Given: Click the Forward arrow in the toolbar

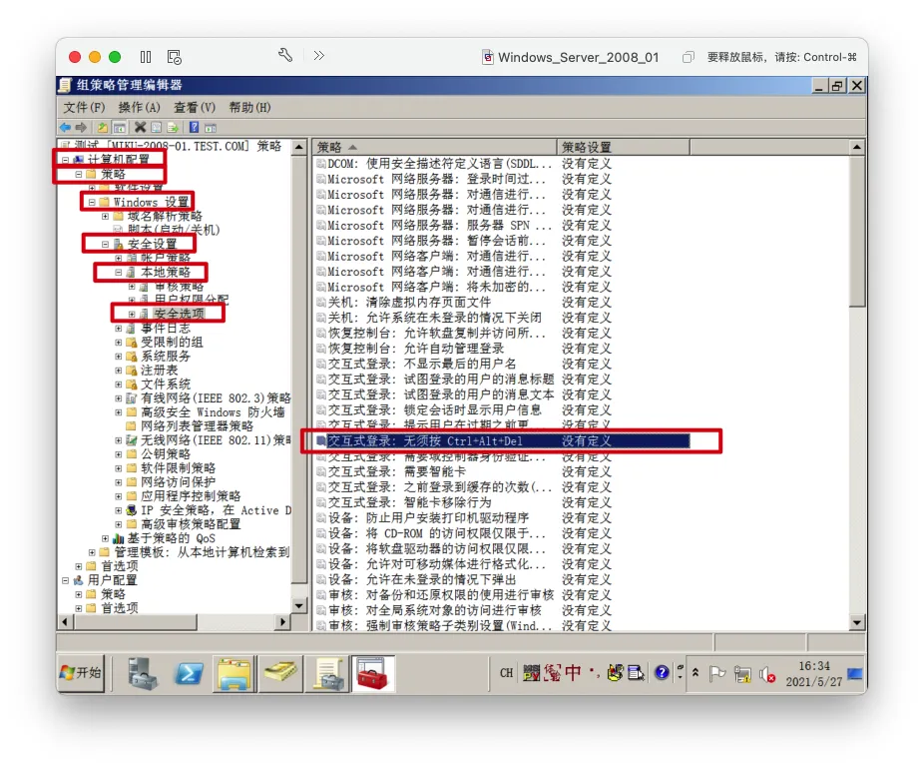Looking at the screenshot, I should pyautogui.click(x=81, y=128).
